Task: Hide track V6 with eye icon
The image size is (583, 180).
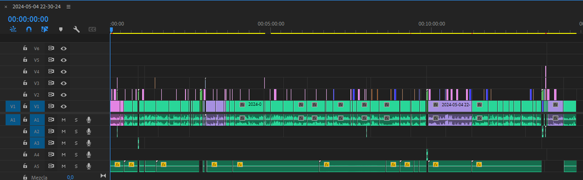Action: coord(63,48)
